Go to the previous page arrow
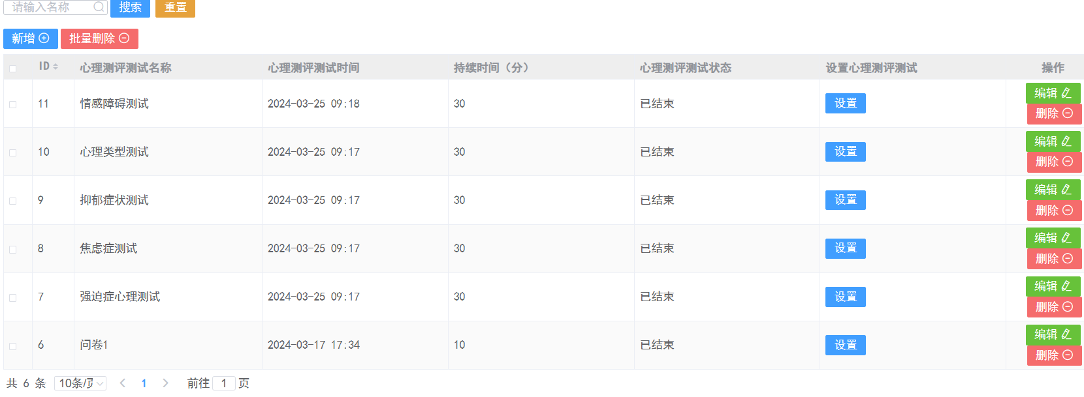Viewport: 1084px width, 397px height. 123,383
